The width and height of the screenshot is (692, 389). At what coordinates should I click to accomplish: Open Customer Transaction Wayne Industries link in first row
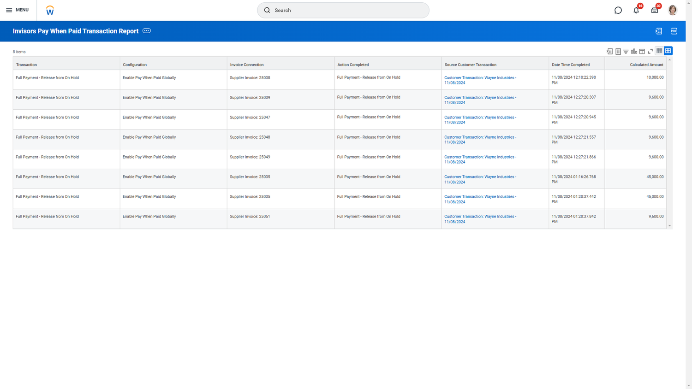(480, 80)
